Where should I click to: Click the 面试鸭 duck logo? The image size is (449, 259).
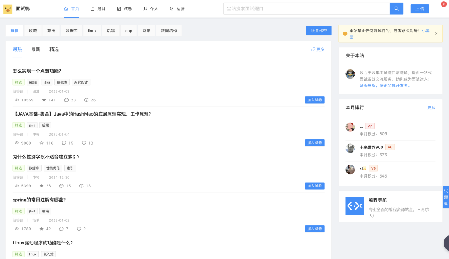point(8,9)
